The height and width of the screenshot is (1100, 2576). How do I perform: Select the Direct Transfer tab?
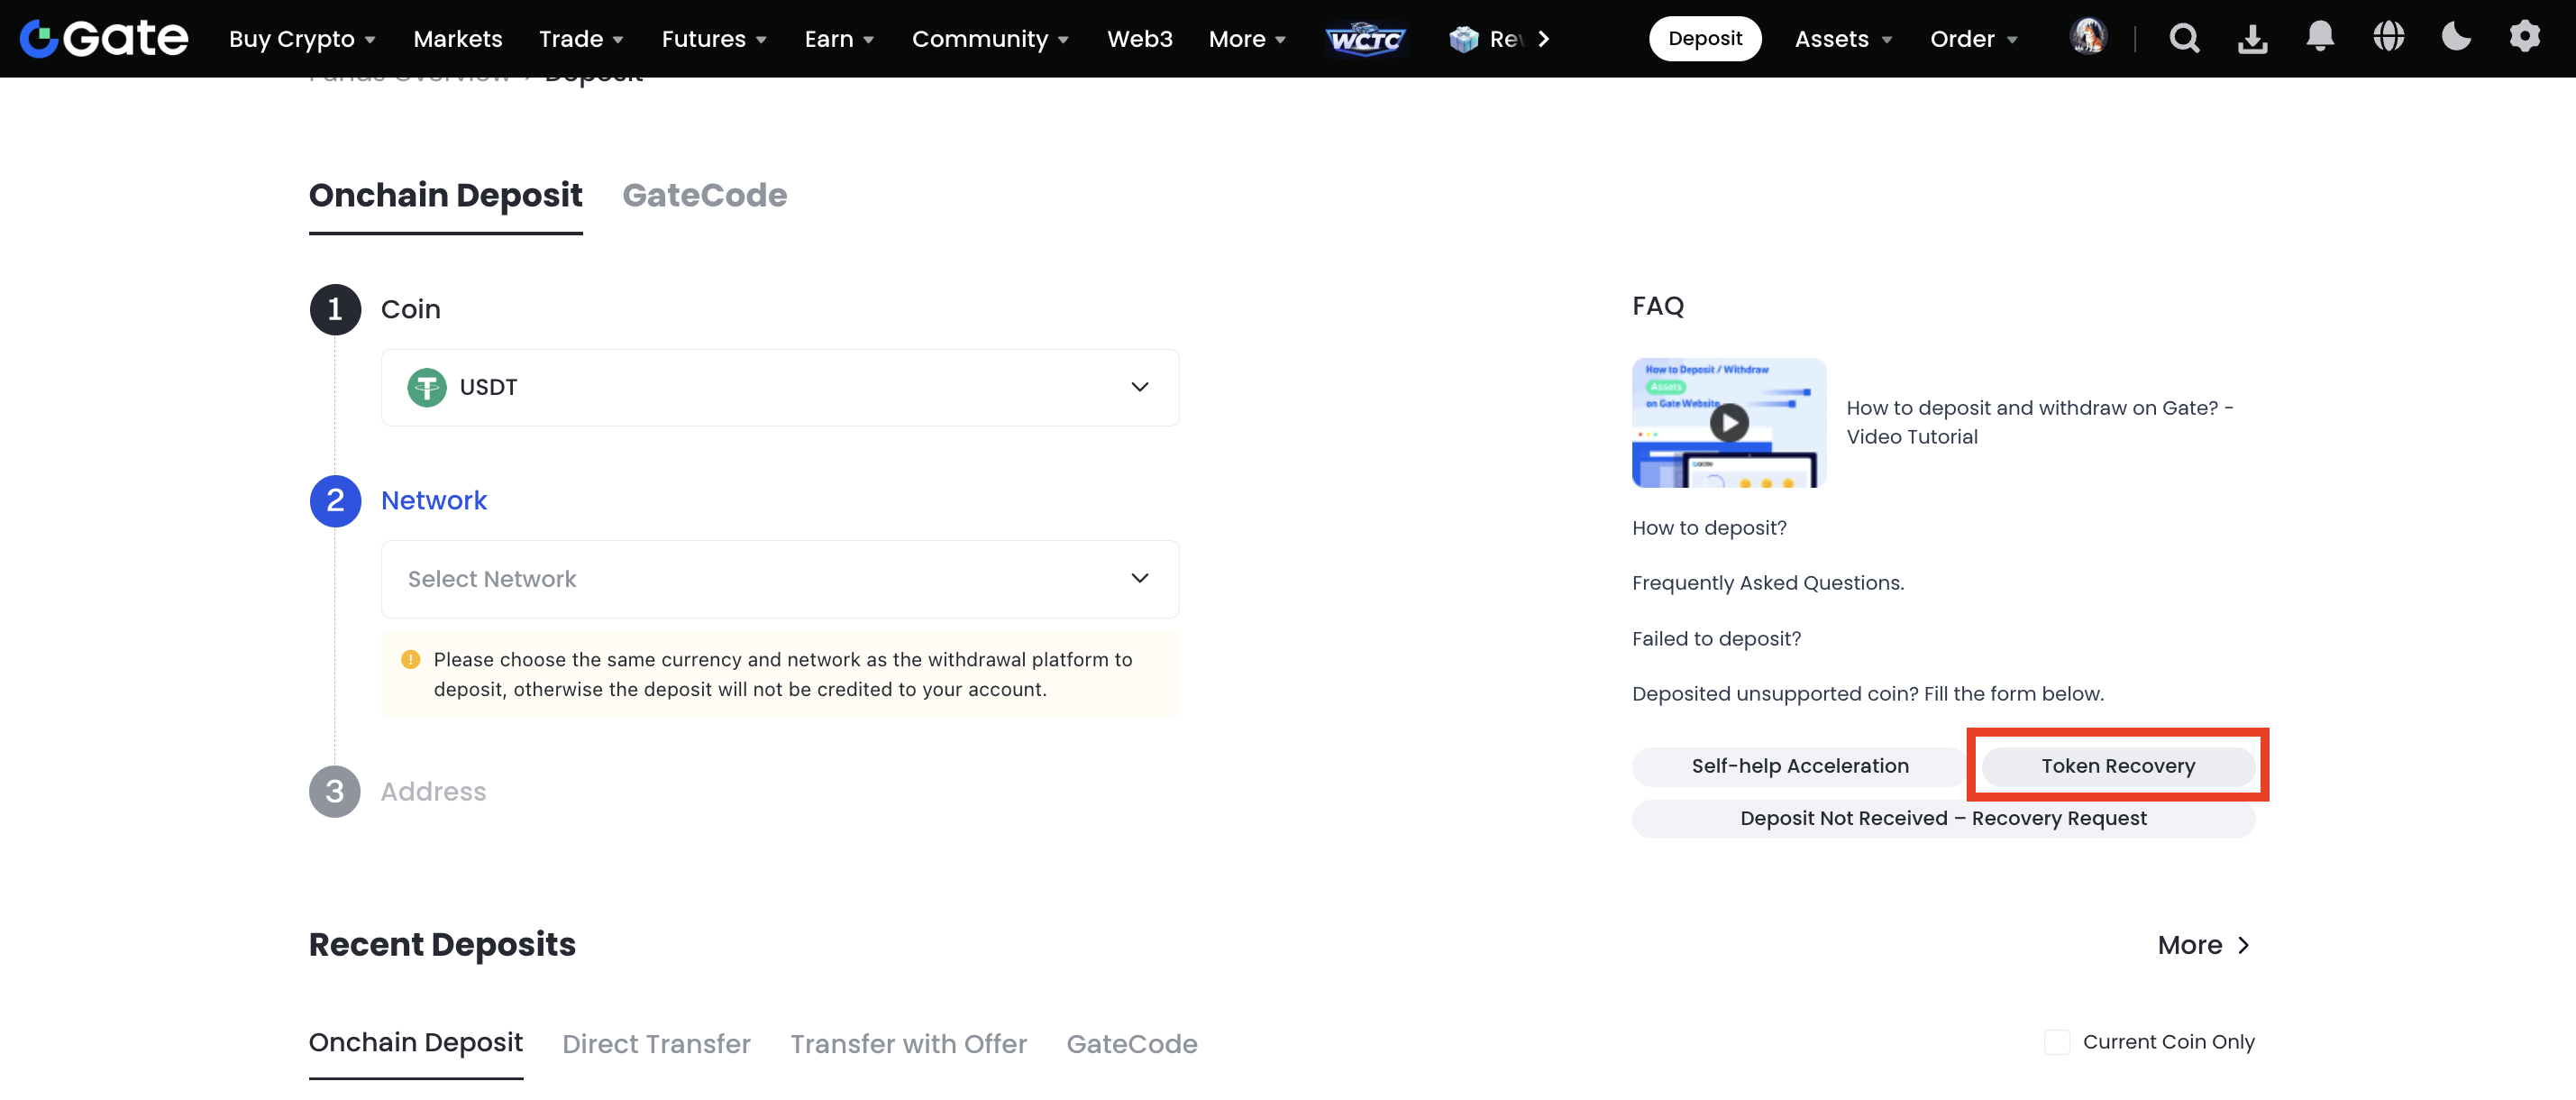click(x=656, y=1044)
